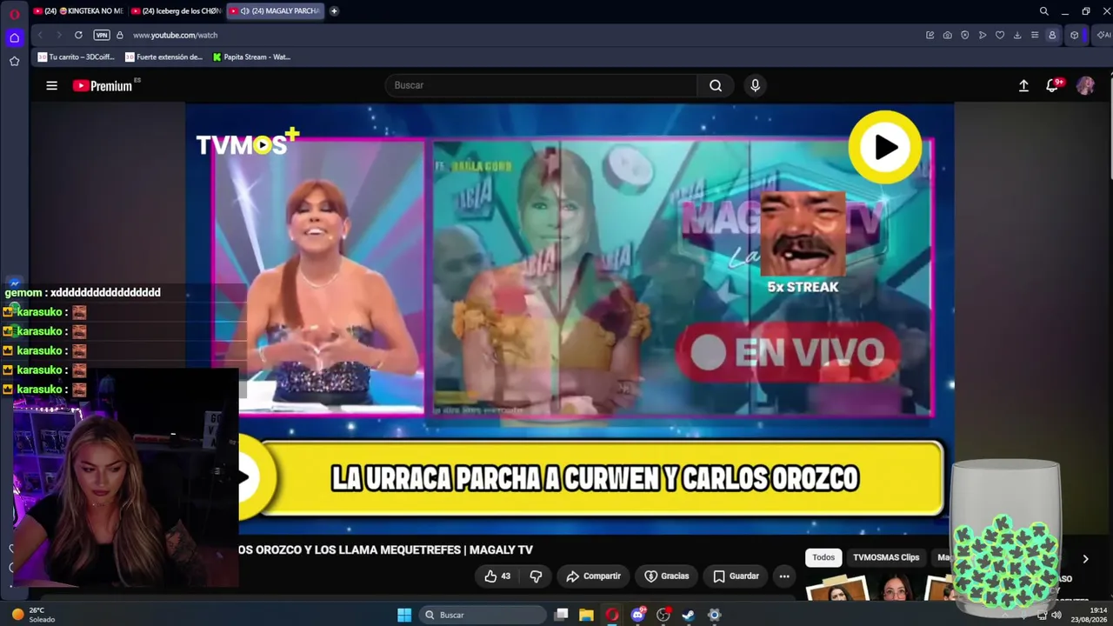Open Tu carrito – 3DCoiff bookmark

[77, 57]
